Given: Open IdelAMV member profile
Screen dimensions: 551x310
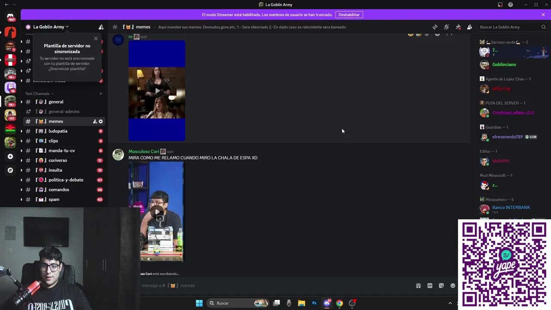Looking at the screenshot, I should (x=501, y=161).
